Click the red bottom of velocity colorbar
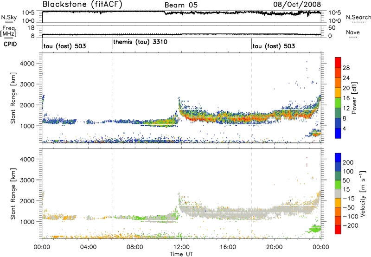The image size is (371, 257). click(x=338, y=230)
